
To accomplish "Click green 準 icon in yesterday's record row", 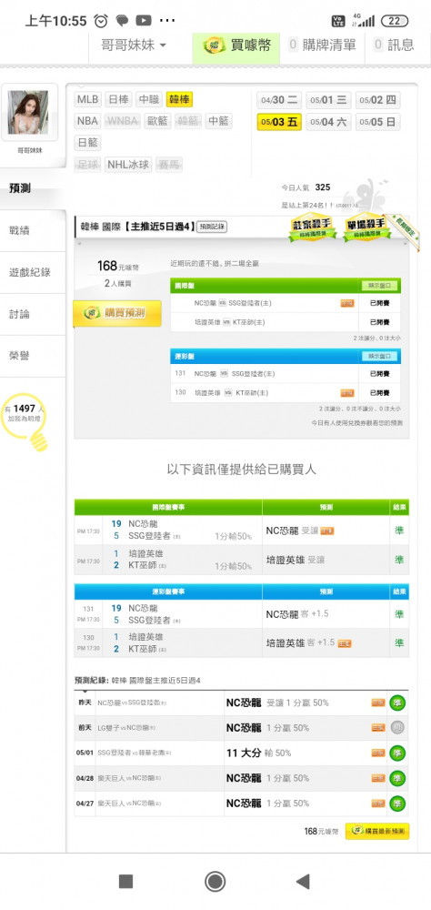I will [x=398, y=703].
